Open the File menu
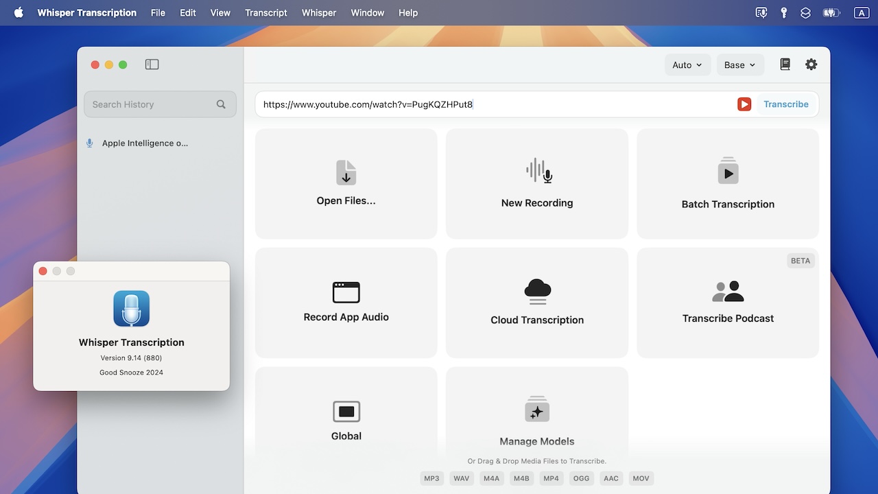878x494 pixels. (158, 12)
